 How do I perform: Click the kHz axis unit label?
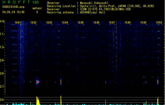click(2, 21)
